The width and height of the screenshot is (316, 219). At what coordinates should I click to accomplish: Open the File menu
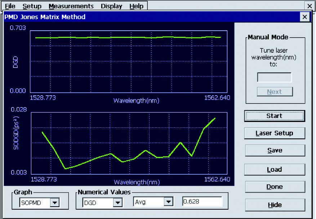coord(10,6)
